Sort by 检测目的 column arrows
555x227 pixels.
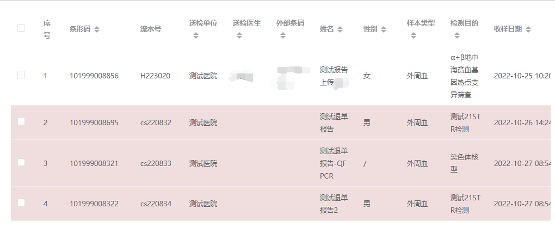(x=457, y=35)
